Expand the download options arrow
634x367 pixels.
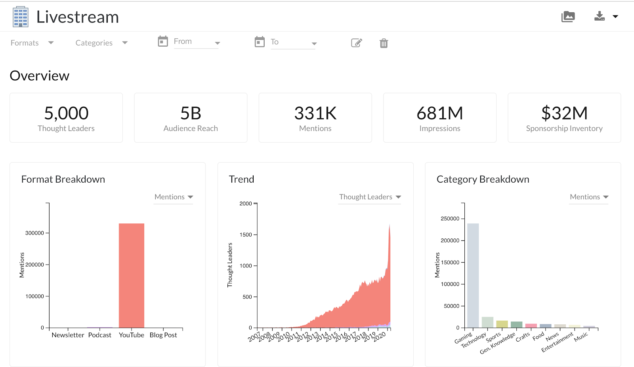pos(615,17)
